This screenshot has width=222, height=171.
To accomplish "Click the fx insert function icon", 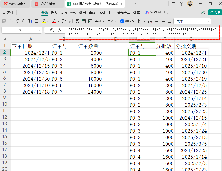I will pyautogui.click(x=60, y=30).
